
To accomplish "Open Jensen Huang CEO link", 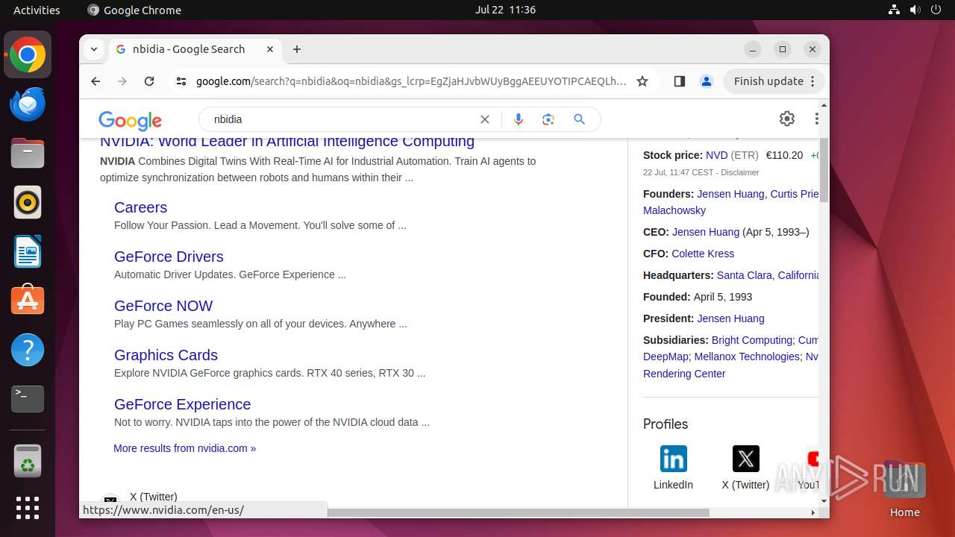I will pyautogui.click(x=706, y=232).
